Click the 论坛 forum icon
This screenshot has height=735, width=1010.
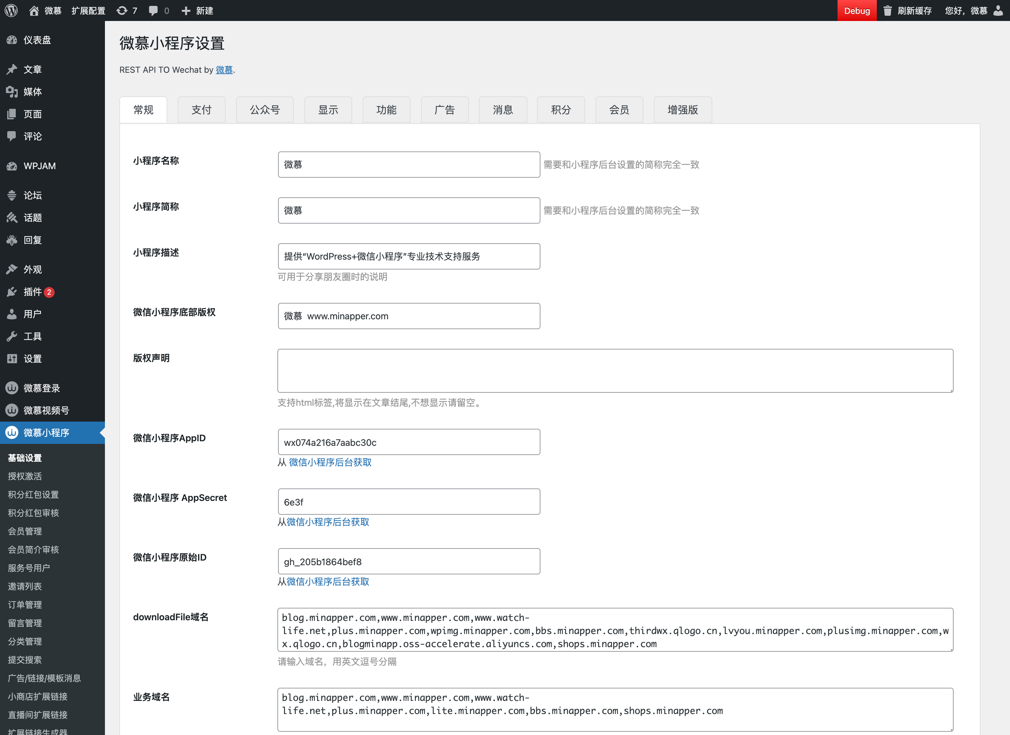(12, 195)
